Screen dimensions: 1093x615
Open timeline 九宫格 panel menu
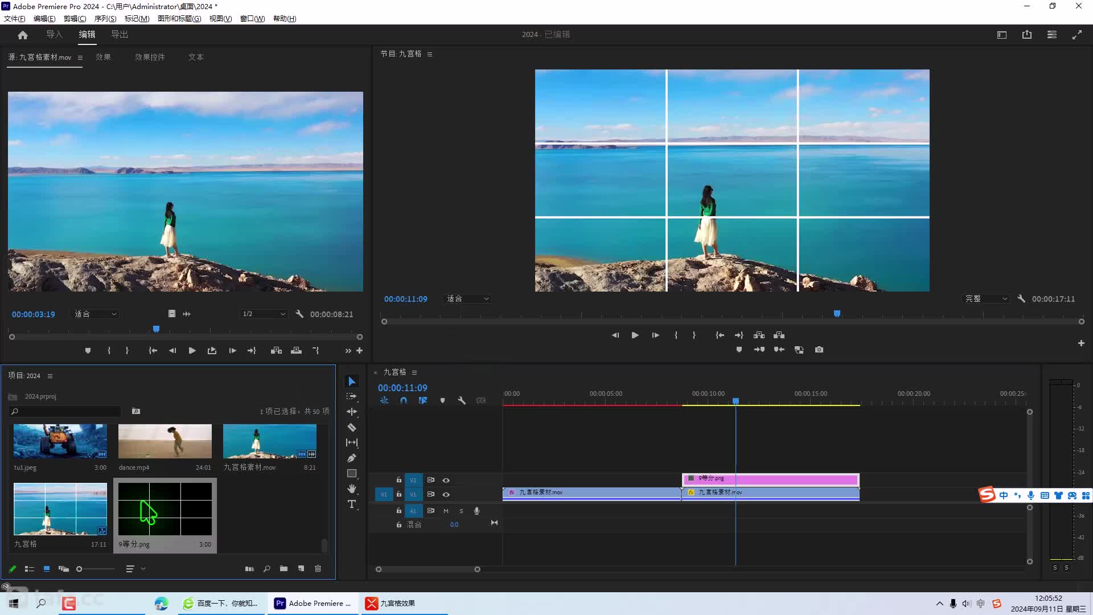click(414, 372)
